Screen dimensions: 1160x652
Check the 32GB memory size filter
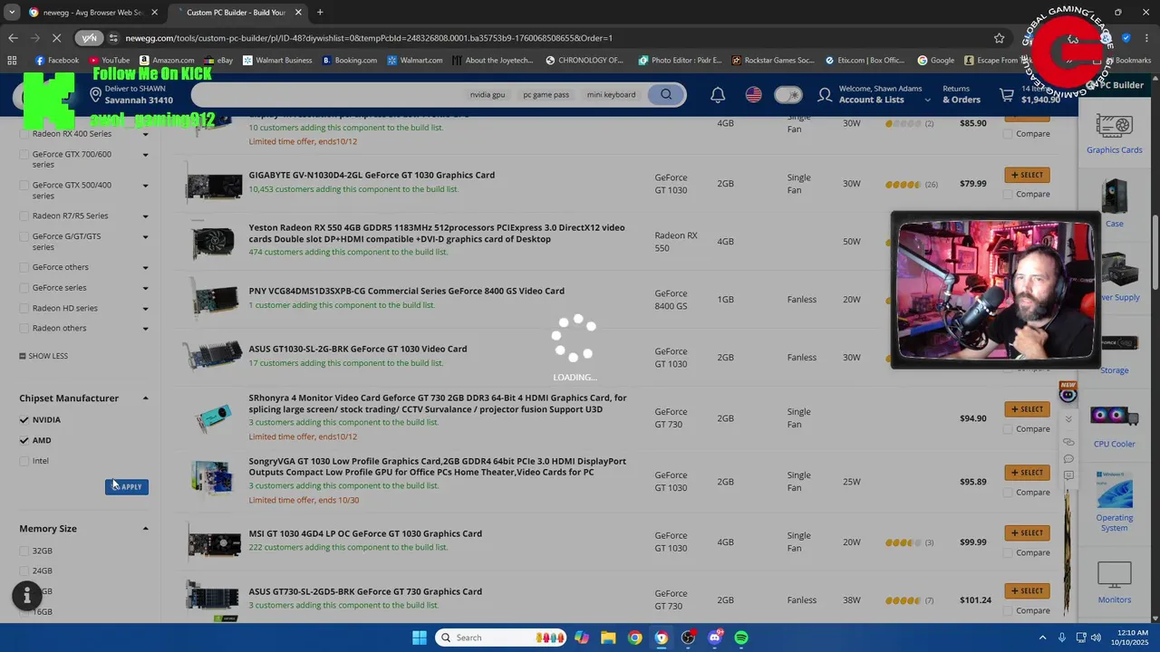pyautogui.click(x=24, y=551)
